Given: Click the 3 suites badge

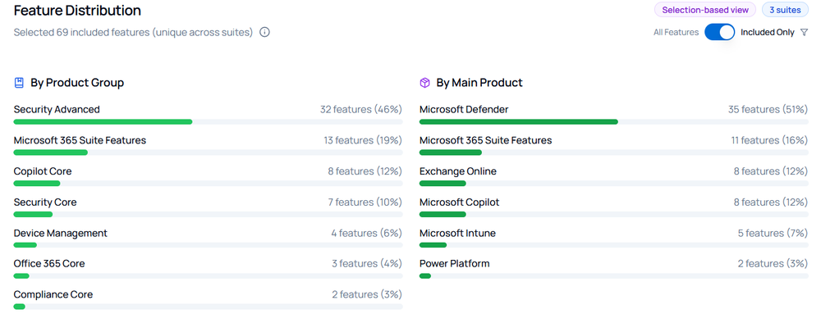Looking at the screenshot, I should click(x=785, y=10).
